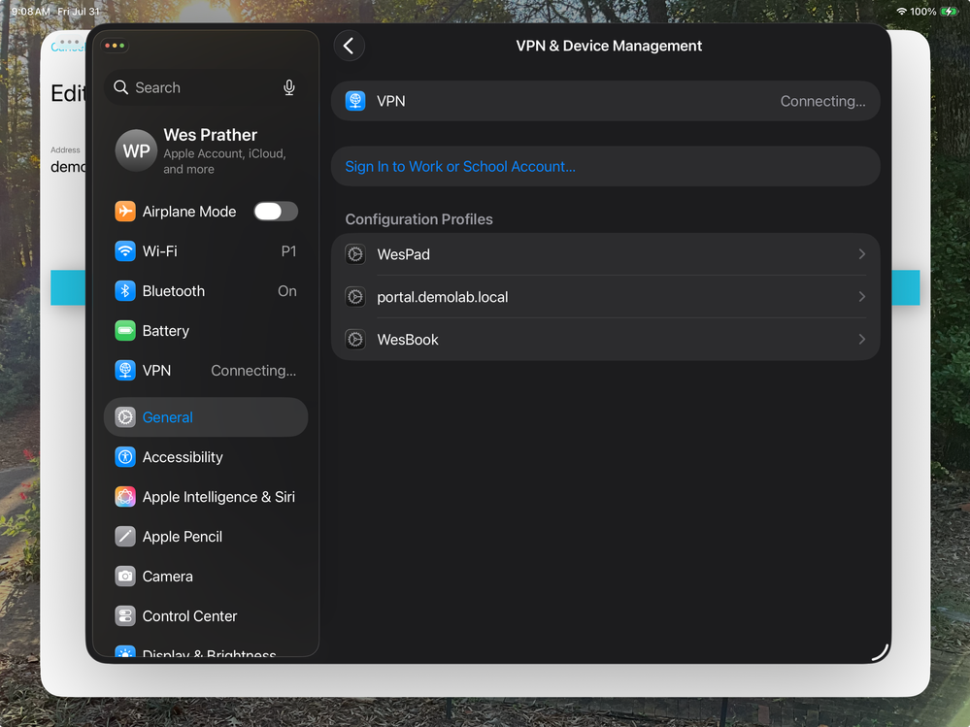Focus the Search settings field

tap(206, 87)
